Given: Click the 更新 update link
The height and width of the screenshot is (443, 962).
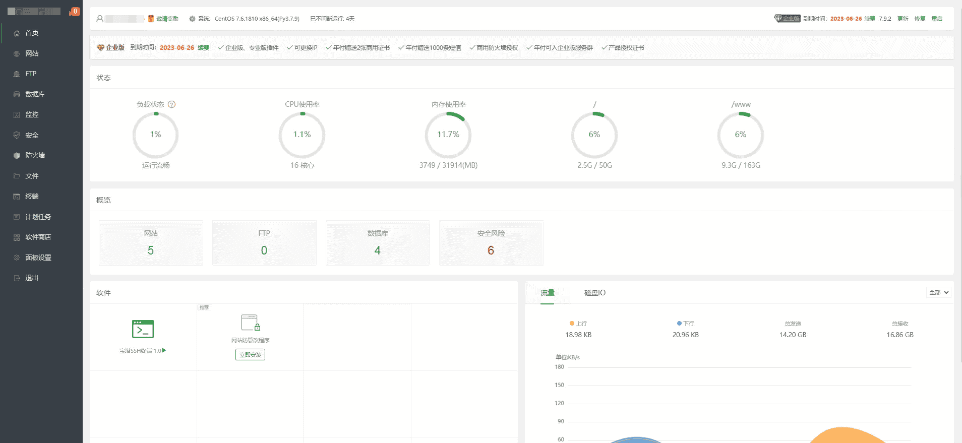Looking at the screenshot, I should tap(903, 19).
